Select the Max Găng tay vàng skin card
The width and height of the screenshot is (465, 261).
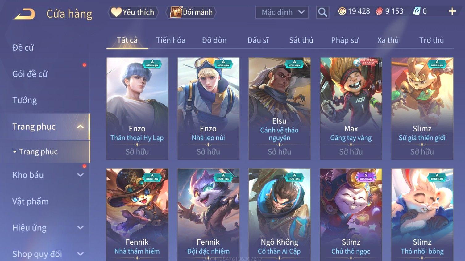(x=351, y=108)
